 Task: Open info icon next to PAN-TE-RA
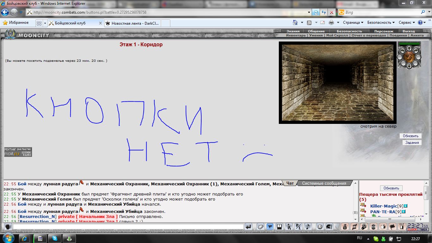[404, 211]
